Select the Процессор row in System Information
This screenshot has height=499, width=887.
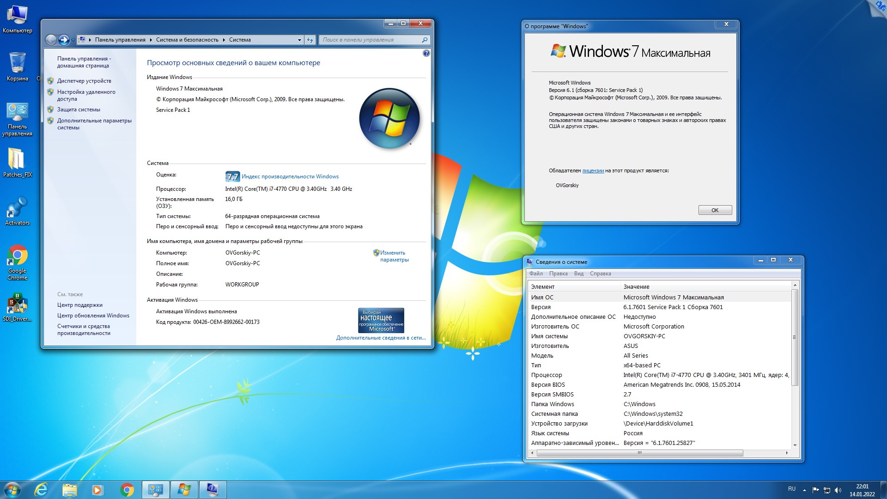pos(659,375)
